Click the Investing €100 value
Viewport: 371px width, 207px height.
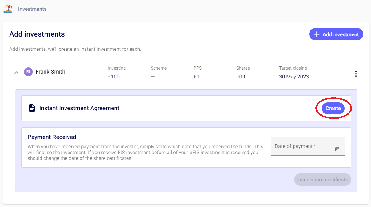pyautogui.click(x=114, y=77)
